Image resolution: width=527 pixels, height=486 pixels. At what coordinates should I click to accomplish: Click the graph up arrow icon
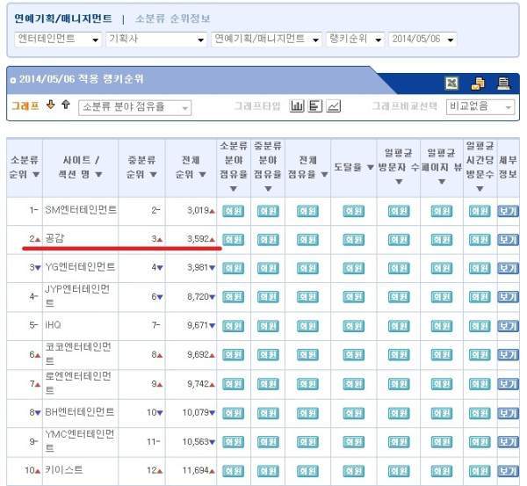point(66,105)
